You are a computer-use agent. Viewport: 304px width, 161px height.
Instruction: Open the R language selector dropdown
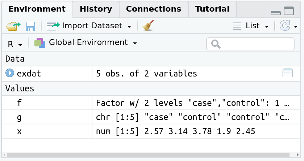coord(15,44)
